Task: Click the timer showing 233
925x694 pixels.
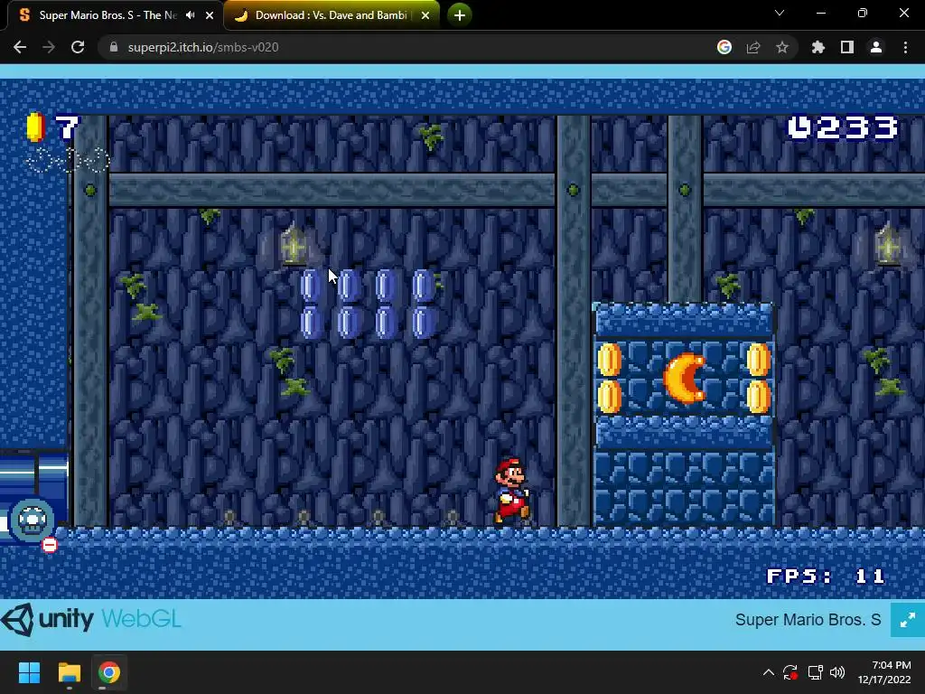Action: (843, 127)
